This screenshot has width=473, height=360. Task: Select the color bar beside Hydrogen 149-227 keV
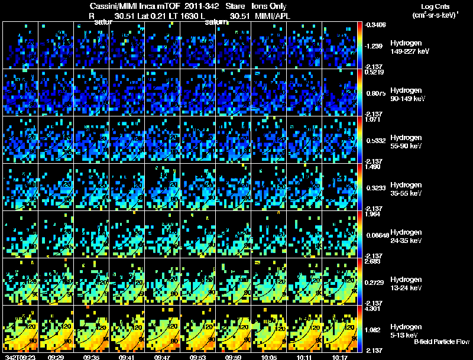[359, 46]
